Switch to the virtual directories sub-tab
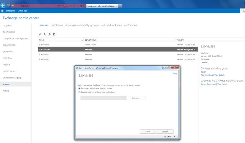 pos(111,25)
